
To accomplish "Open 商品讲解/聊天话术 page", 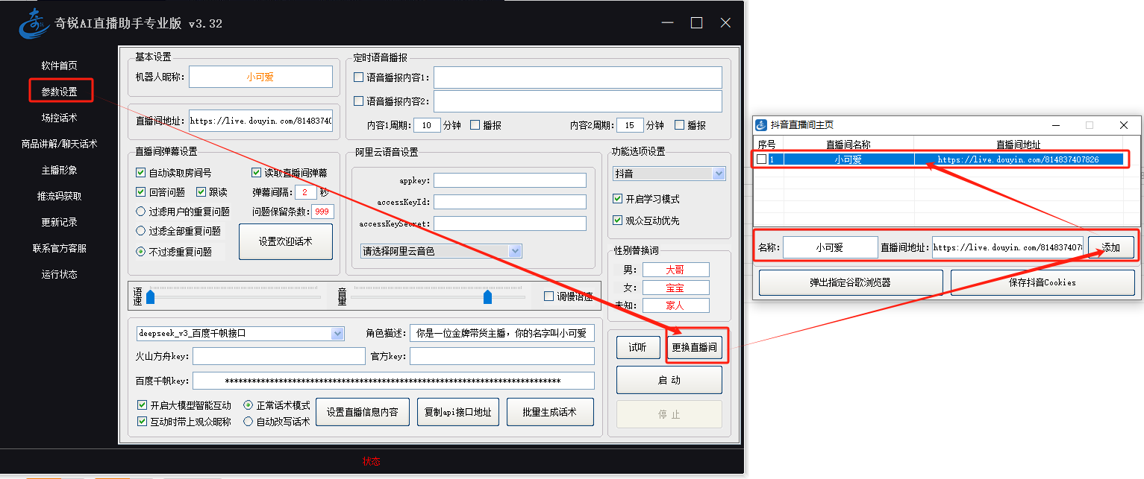I will 59,144.
